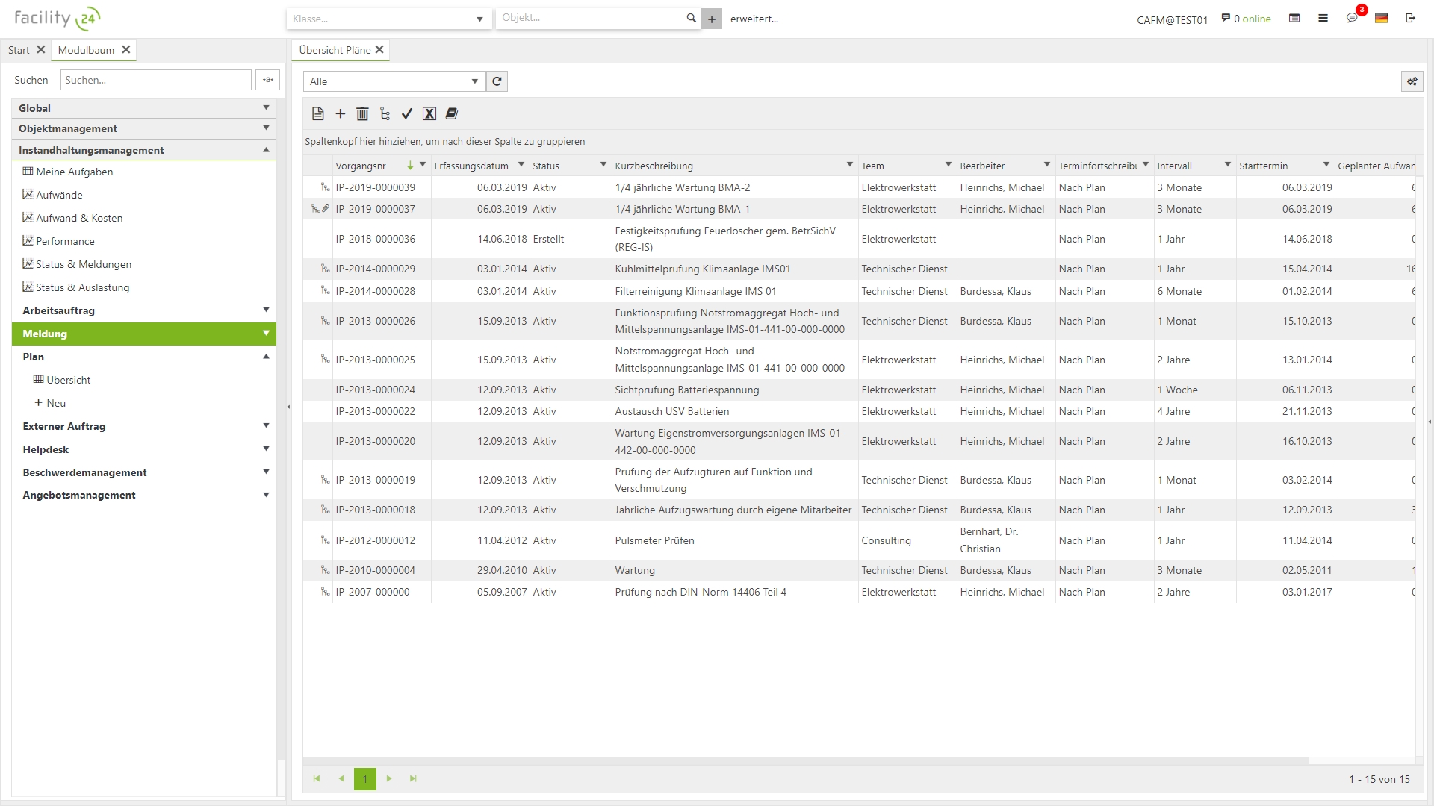This screenshot has width=1434, height=806.
Task: Open the Klasse combo box
Action: 388,19
